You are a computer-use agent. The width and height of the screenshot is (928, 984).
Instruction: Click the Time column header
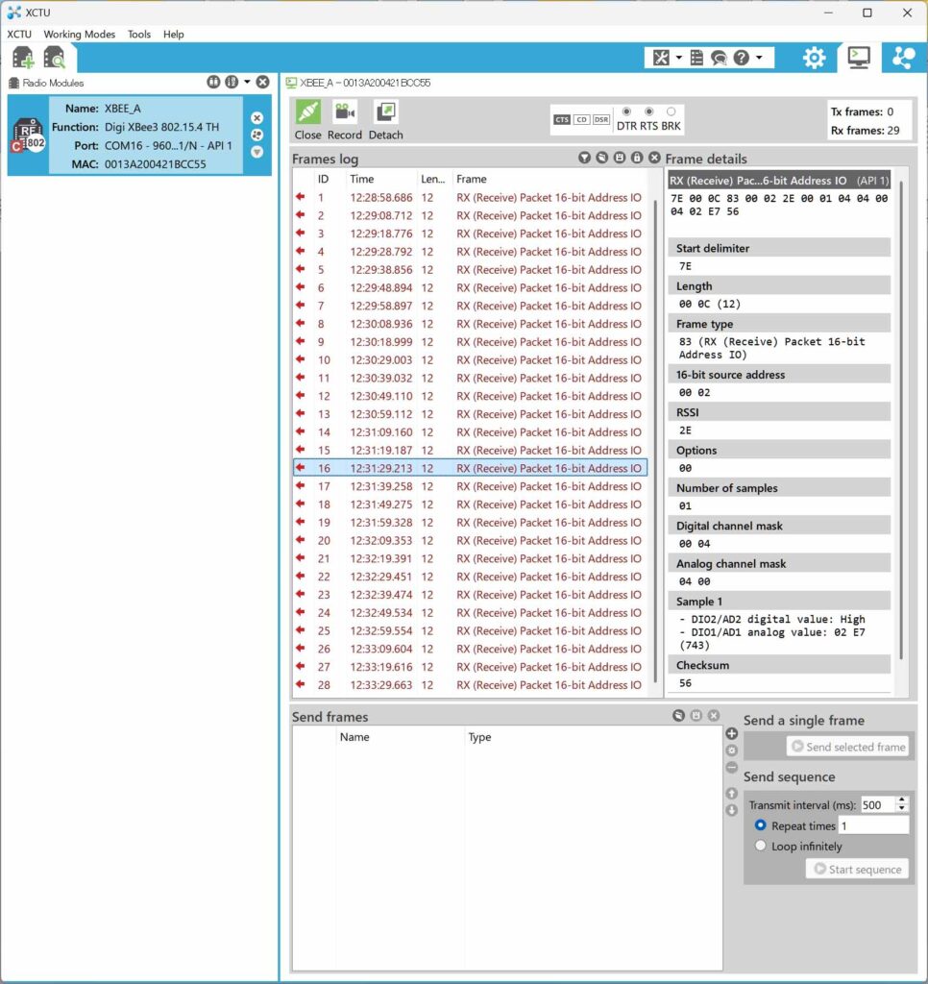pyautogui.click(x=381, y=179)
